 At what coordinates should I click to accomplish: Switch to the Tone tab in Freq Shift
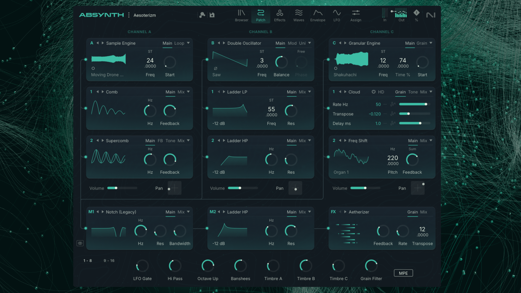[x=413, y=92]
